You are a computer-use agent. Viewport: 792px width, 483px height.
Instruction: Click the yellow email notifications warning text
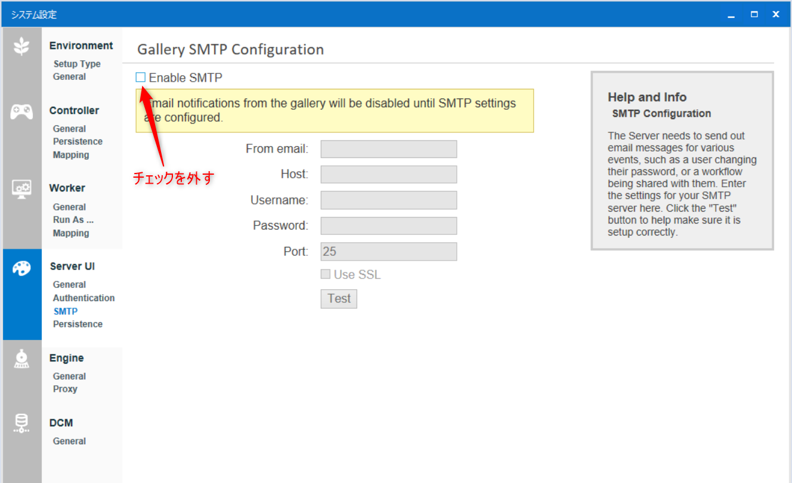330,110
